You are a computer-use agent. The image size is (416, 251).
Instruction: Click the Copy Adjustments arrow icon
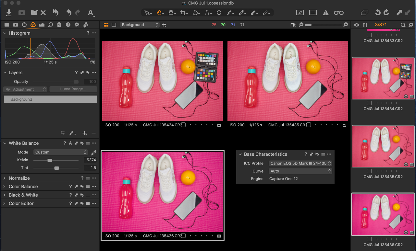click(399, 13)
